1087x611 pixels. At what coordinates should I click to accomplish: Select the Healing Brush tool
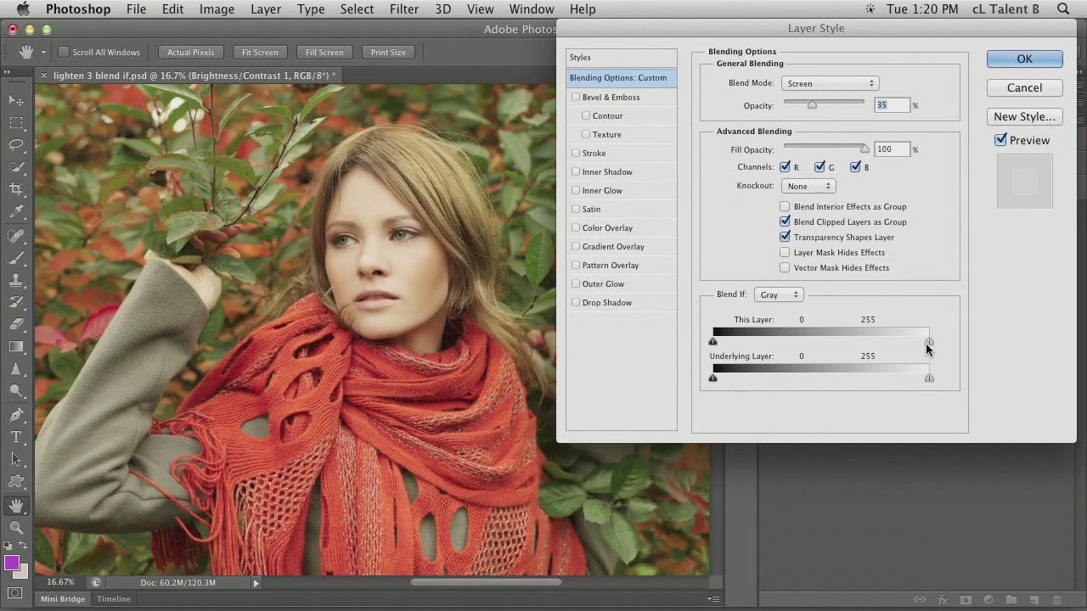pyautogui.click(x=16, y=236)
